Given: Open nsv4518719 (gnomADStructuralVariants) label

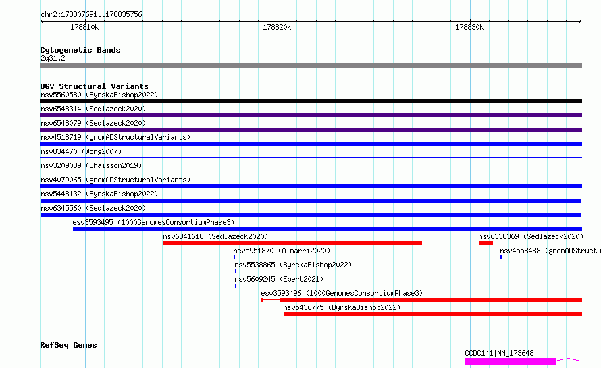Looking at the screenshot, I should (x=115, y=137).
